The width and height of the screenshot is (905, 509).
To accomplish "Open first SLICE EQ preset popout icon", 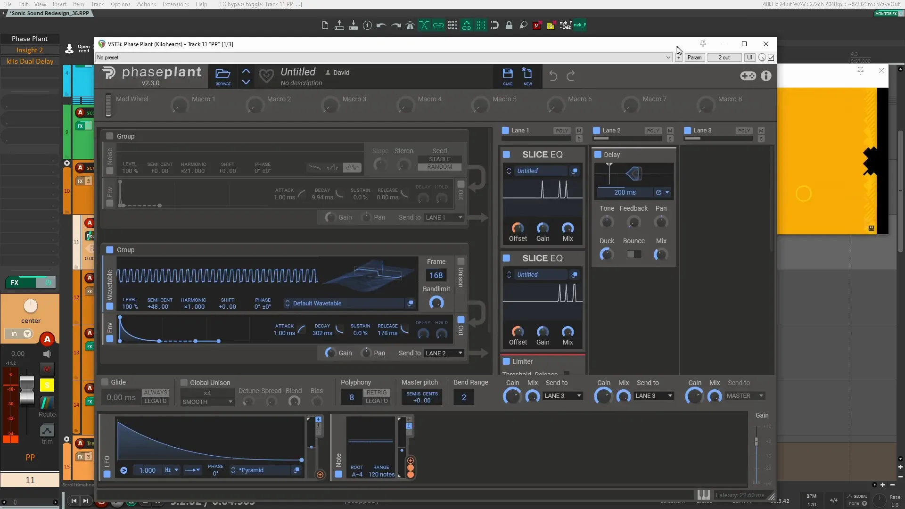I will click(575, 171).
